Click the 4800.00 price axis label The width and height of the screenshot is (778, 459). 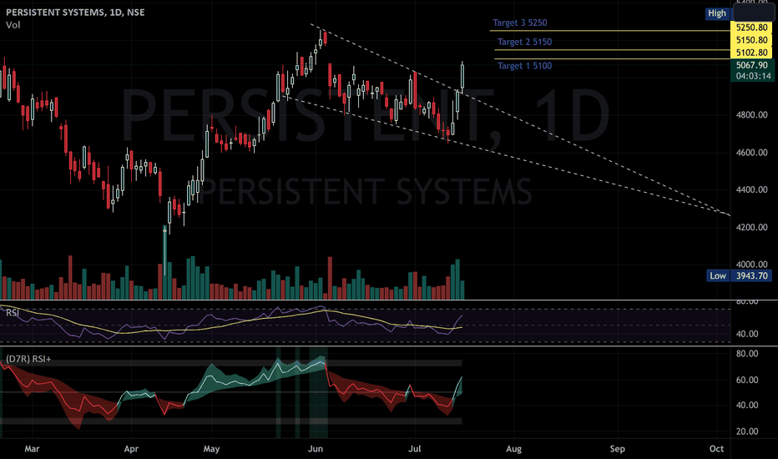click(751, 115)
